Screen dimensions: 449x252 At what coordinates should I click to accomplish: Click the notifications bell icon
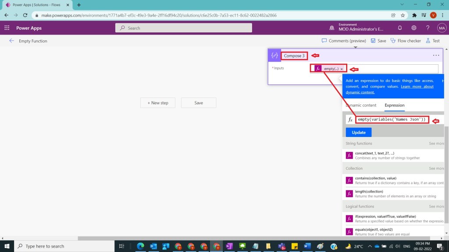400,28
